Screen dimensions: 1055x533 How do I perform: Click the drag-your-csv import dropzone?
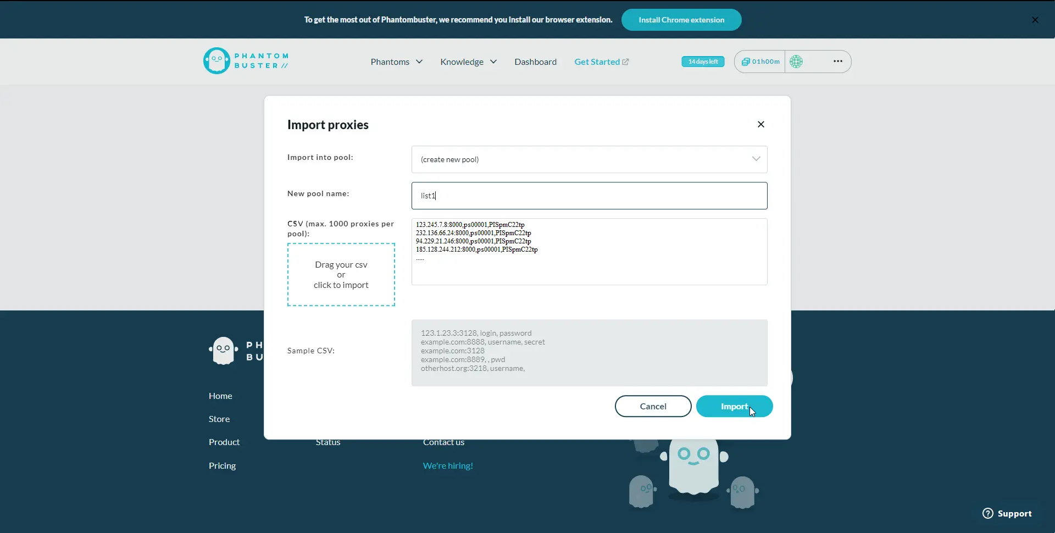(341, 275)
